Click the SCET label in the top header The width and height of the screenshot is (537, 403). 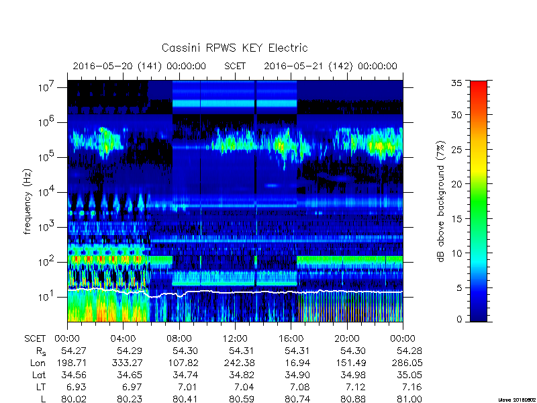click(x=235, y=66)
